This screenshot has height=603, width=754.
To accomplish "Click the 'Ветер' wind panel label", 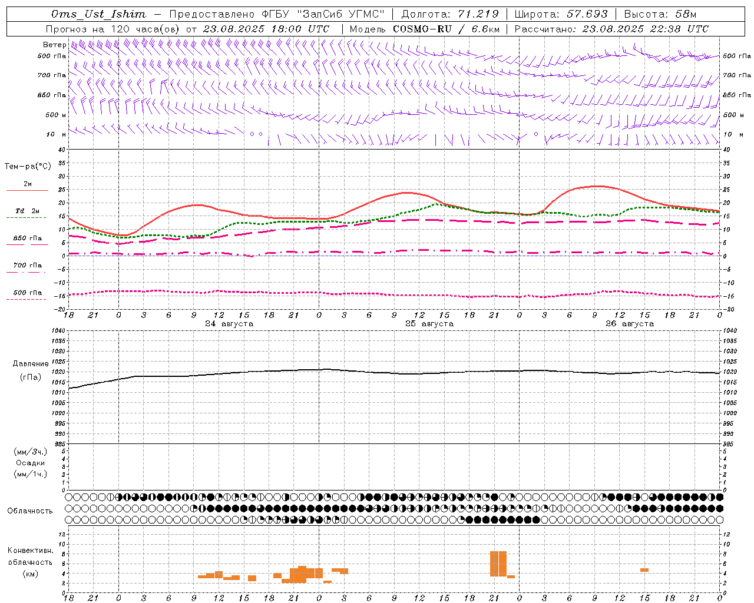I will tap(55, 45).
